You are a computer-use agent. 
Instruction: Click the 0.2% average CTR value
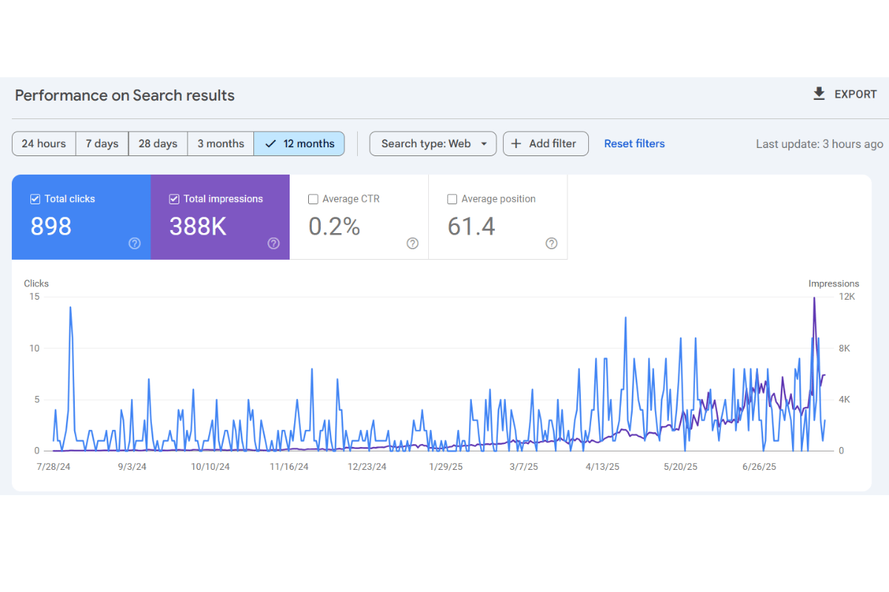pyautogui.click(x=334, y=226)
